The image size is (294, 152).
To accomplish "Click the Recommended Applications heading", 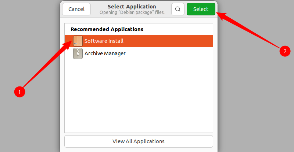I will 107,29.
